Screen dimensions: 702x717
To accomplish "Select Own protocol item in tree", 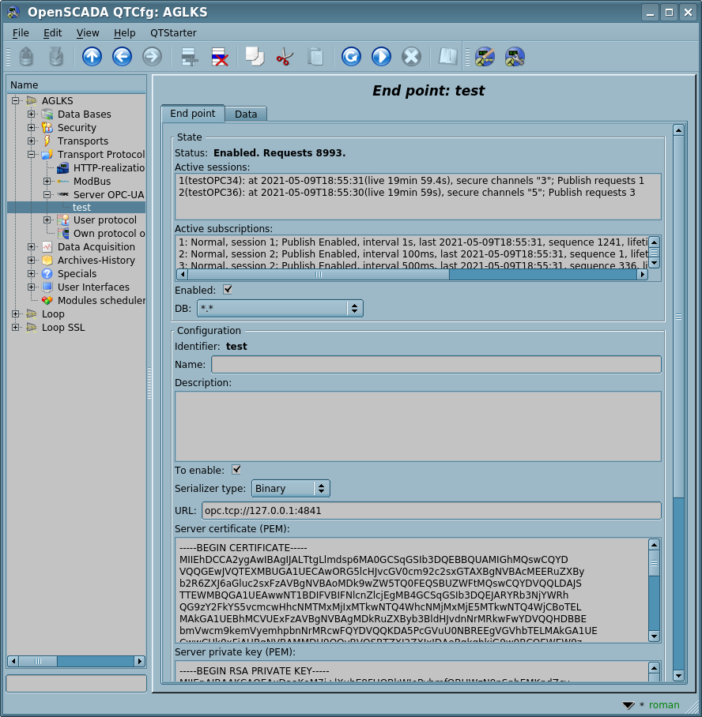I will tap(109, 234).
